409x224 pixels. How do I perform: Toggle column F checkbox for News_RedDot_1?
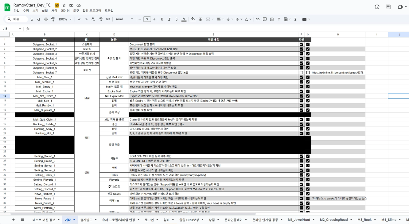(x=301, y=194)
